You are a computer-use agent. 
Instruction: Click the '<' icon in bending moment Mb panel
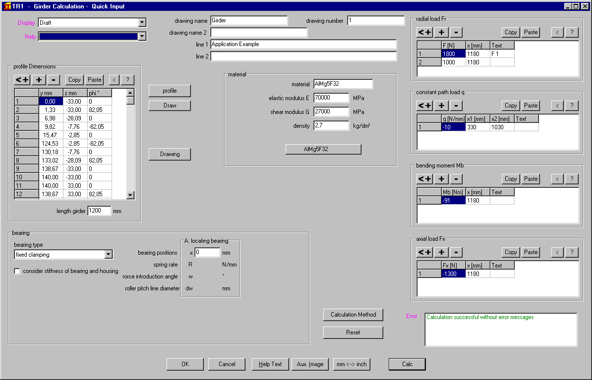pos(557,179)
